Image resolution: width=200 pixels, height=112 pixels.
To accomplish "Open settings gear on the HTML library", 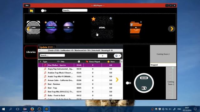I will 111,18.
